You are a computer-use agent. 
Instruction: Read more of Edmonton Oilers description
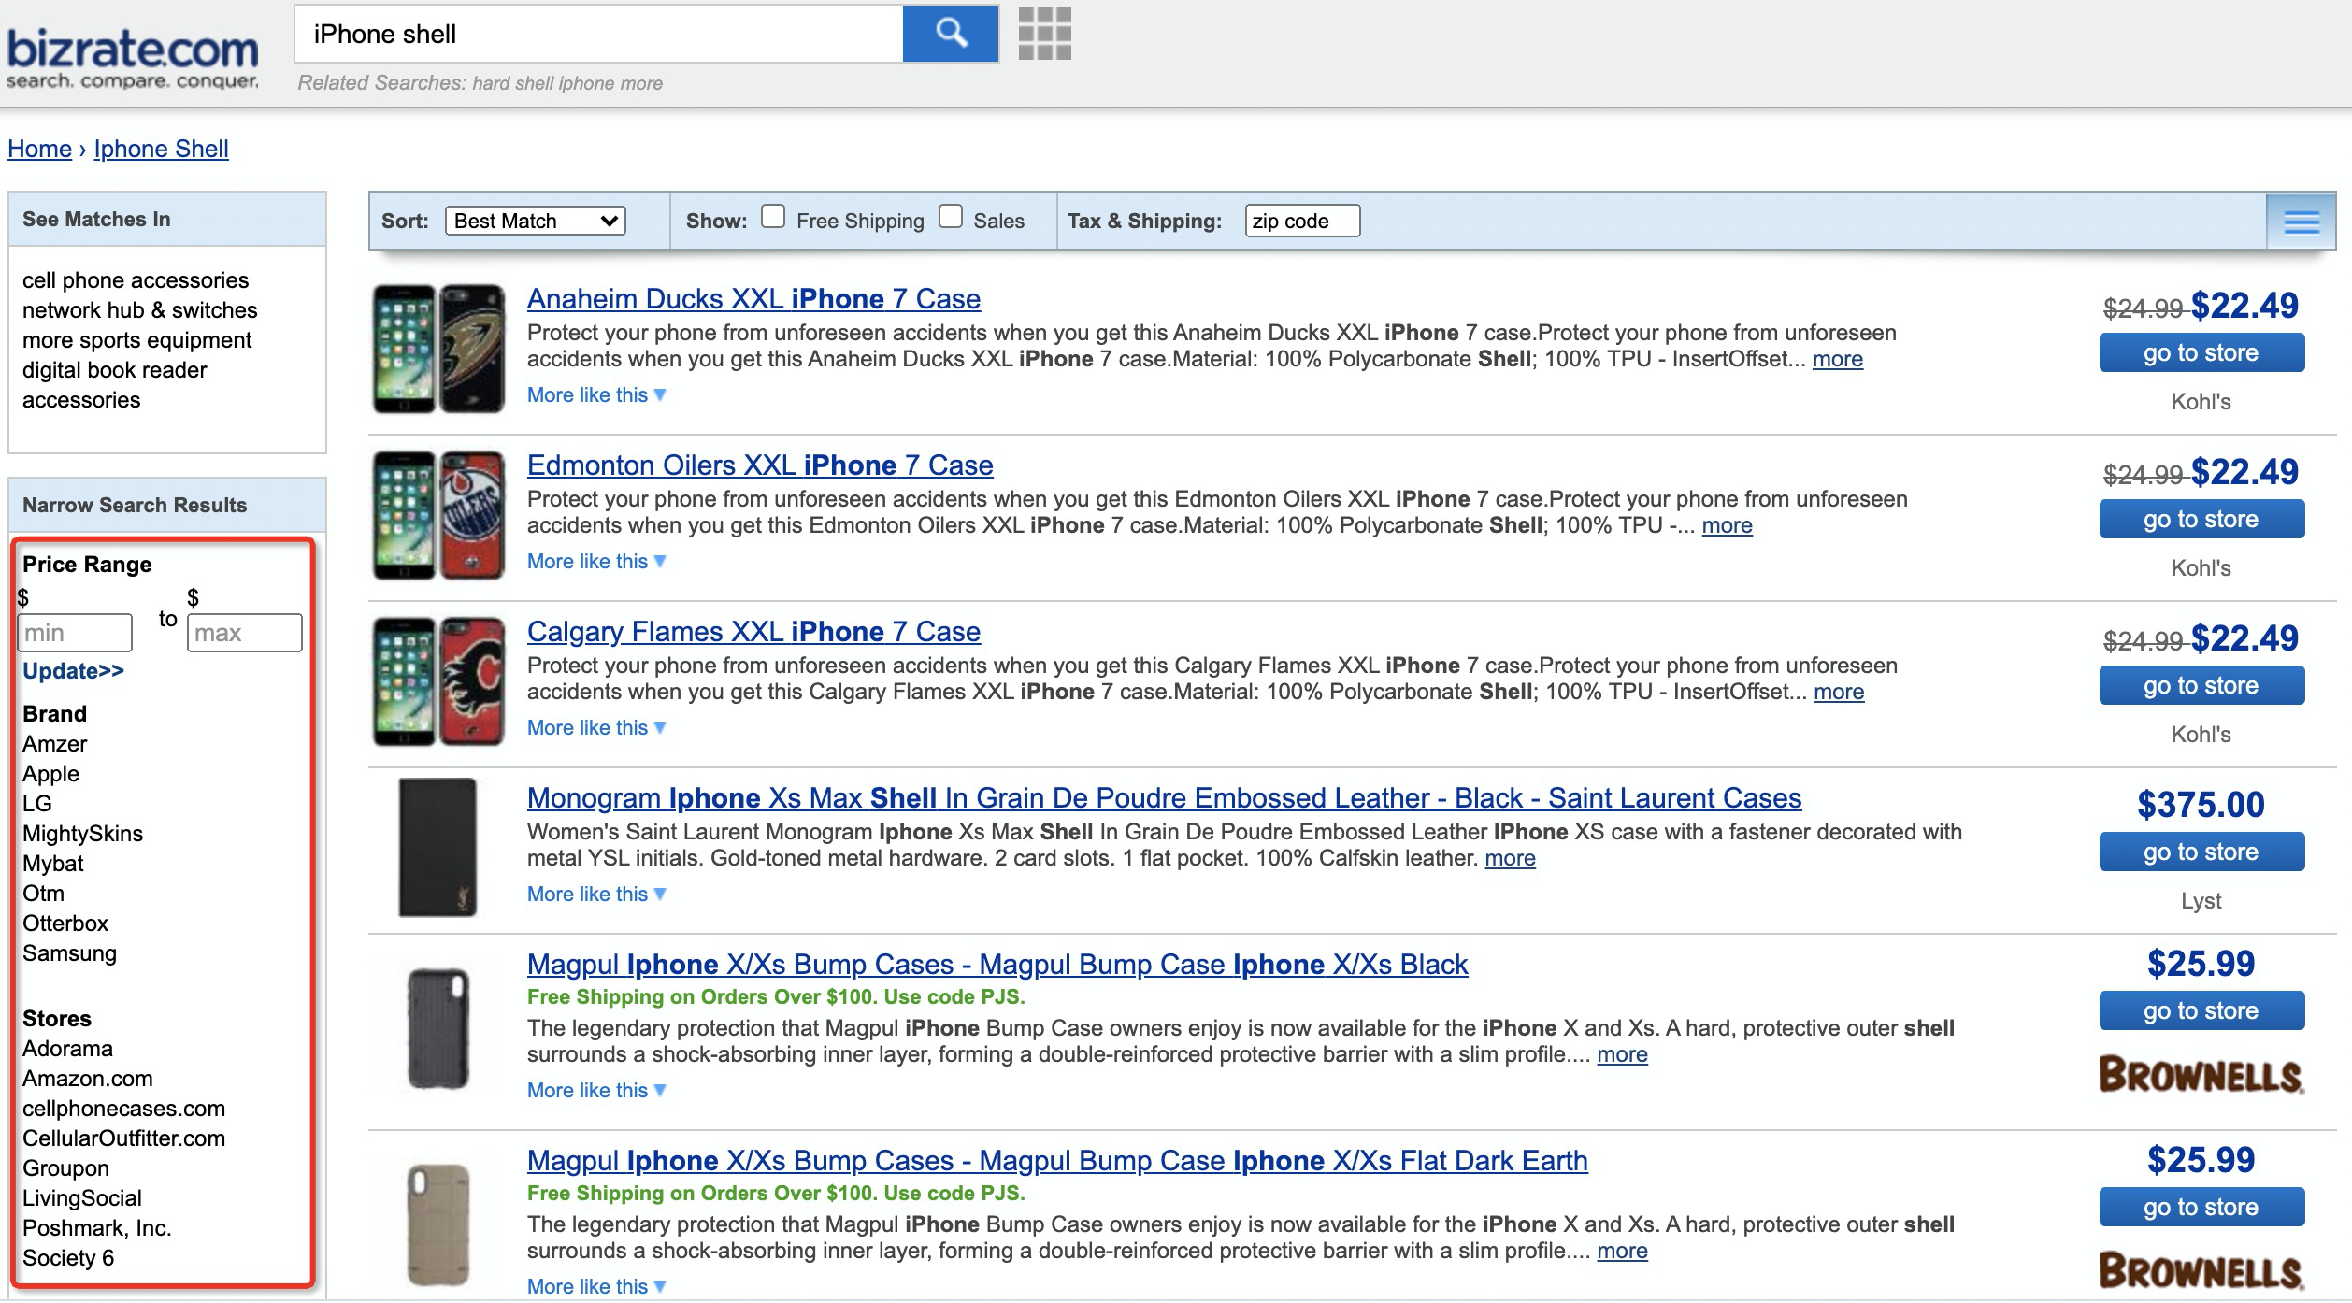pyautogui.click(x=1728, y=525)
